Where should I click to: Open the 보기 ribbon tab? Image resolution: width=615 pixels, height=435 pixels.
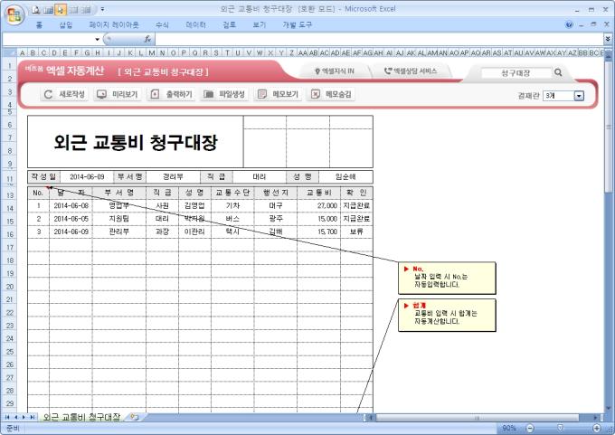coord(259,24)
